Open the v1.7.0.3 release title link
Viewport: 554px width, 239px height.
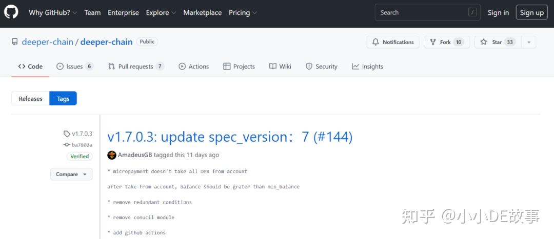tap(230, 137)
